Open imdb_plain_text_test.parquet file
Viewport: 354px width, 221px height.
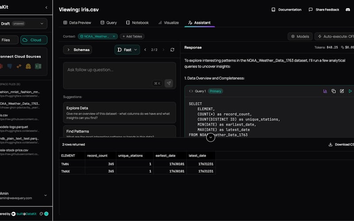pyautogui.click(x=20, y=140)
